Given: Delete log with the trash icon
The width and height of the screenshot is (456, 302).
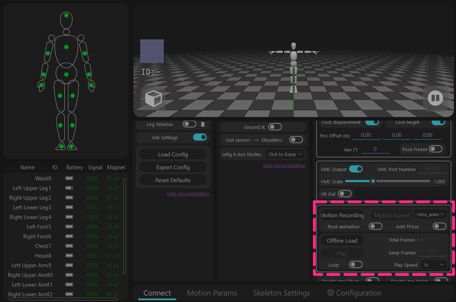Looking at the screenshot, I should coord(203,124).
